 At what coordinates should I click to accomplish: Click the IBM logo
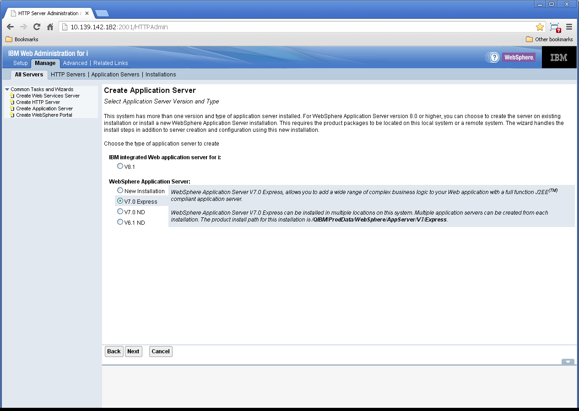coord(559,57)
